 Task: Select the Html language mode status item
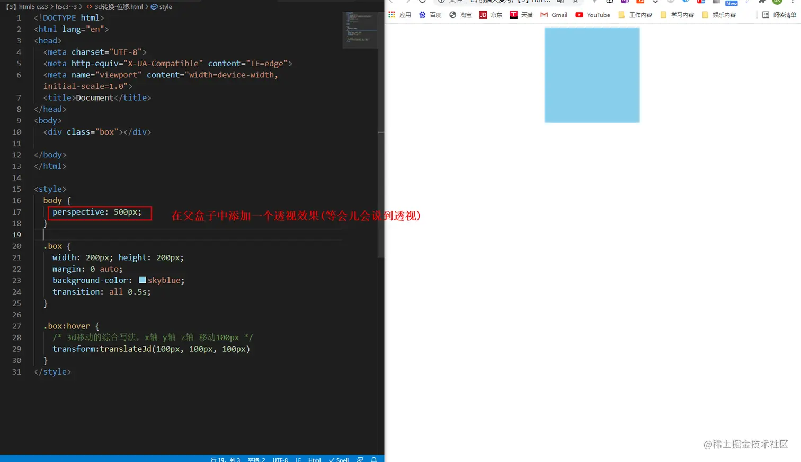315,459
